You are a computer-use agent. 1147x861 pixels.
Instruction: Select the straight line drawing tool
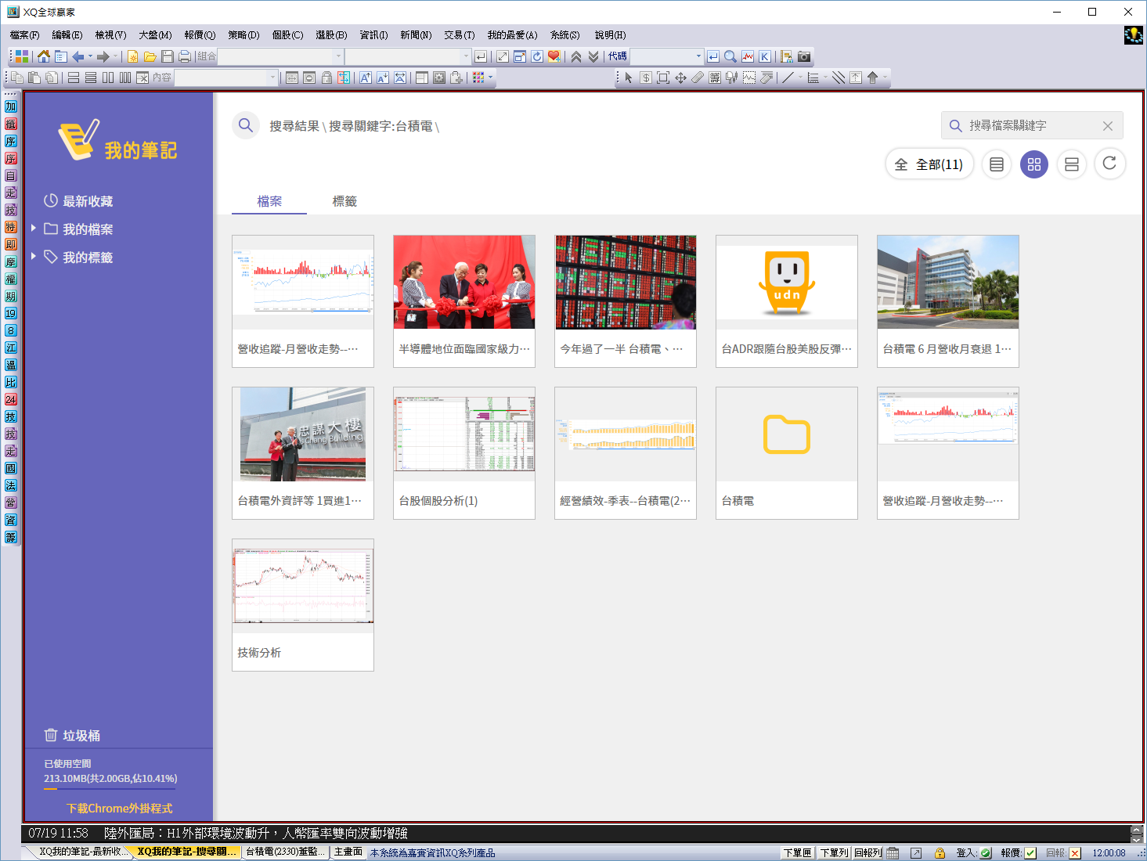click(788, 77)
